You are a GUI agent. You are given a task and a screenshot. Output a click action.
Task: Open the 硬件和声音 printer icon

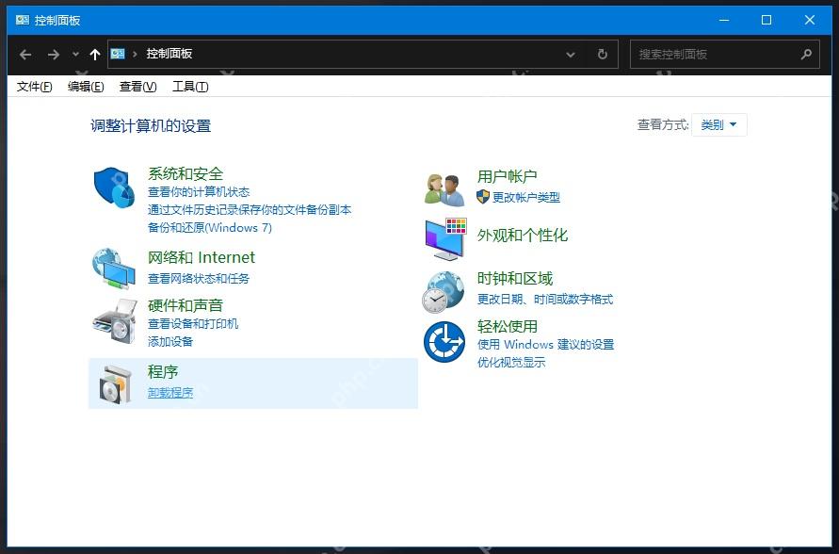pos(115,321)
